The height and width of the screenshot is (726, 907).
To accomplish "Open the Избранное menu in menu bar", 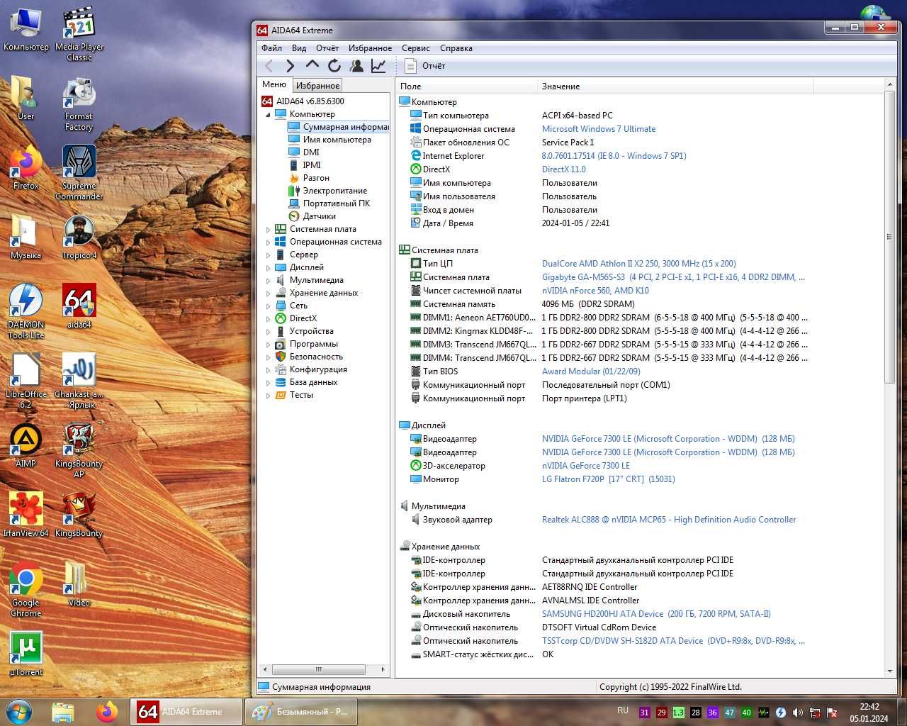I will [370, 48].
